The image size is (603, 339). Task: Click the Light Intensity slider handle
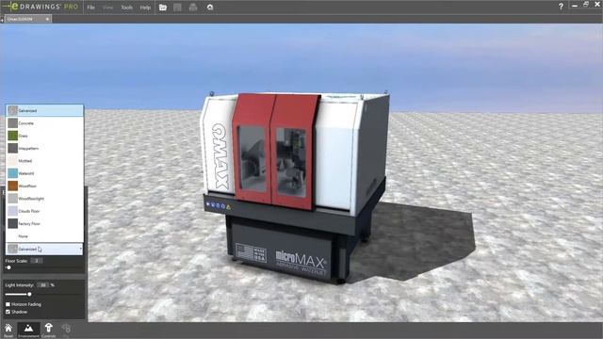point(29,294)
